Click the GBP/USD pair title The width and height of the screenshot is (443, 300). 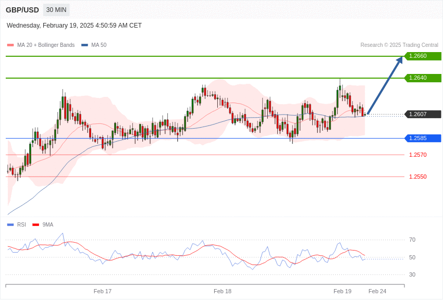point(22,10)
